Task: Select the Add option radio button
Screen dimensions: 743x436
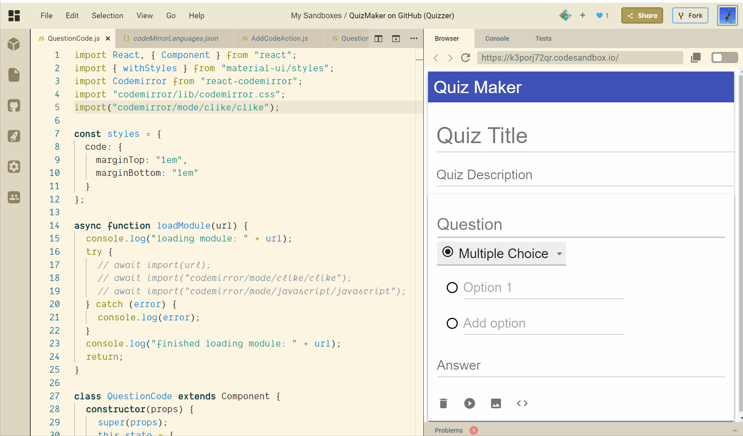Action: 452,323
